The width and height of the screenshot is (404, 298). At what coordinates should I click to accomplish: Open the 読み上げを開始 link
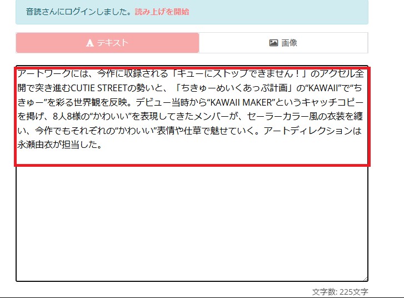[162, 12]
